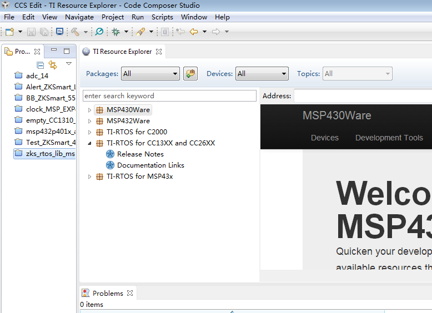
Task: Open the View menu
Action: 49,17
